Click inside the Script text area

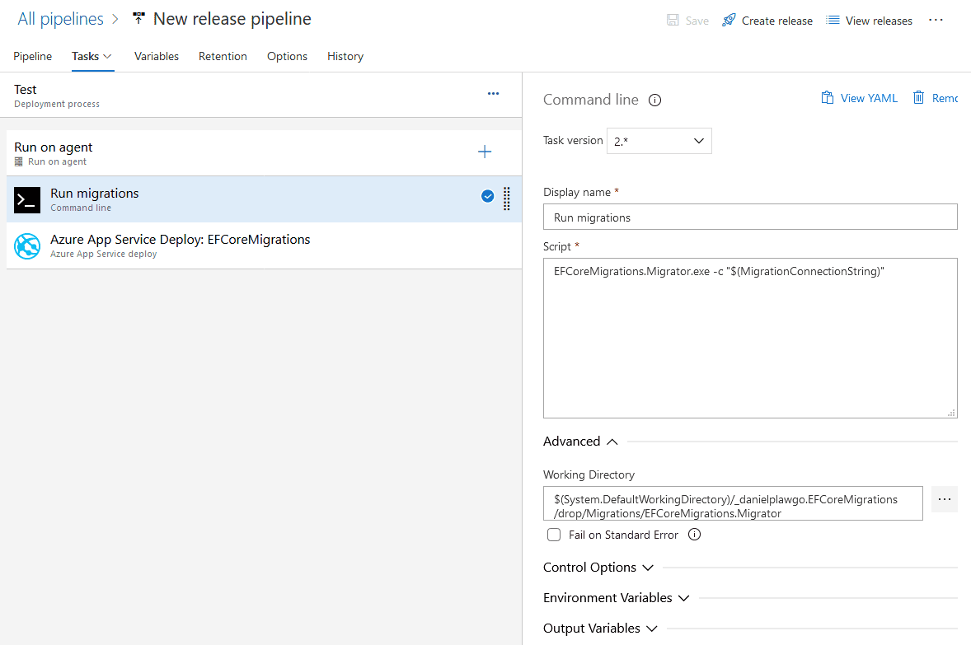point(750,338)
